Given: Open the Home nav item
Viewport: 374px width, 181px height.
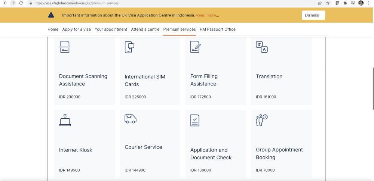Looking at the screenshot, I should click(53, 29).
